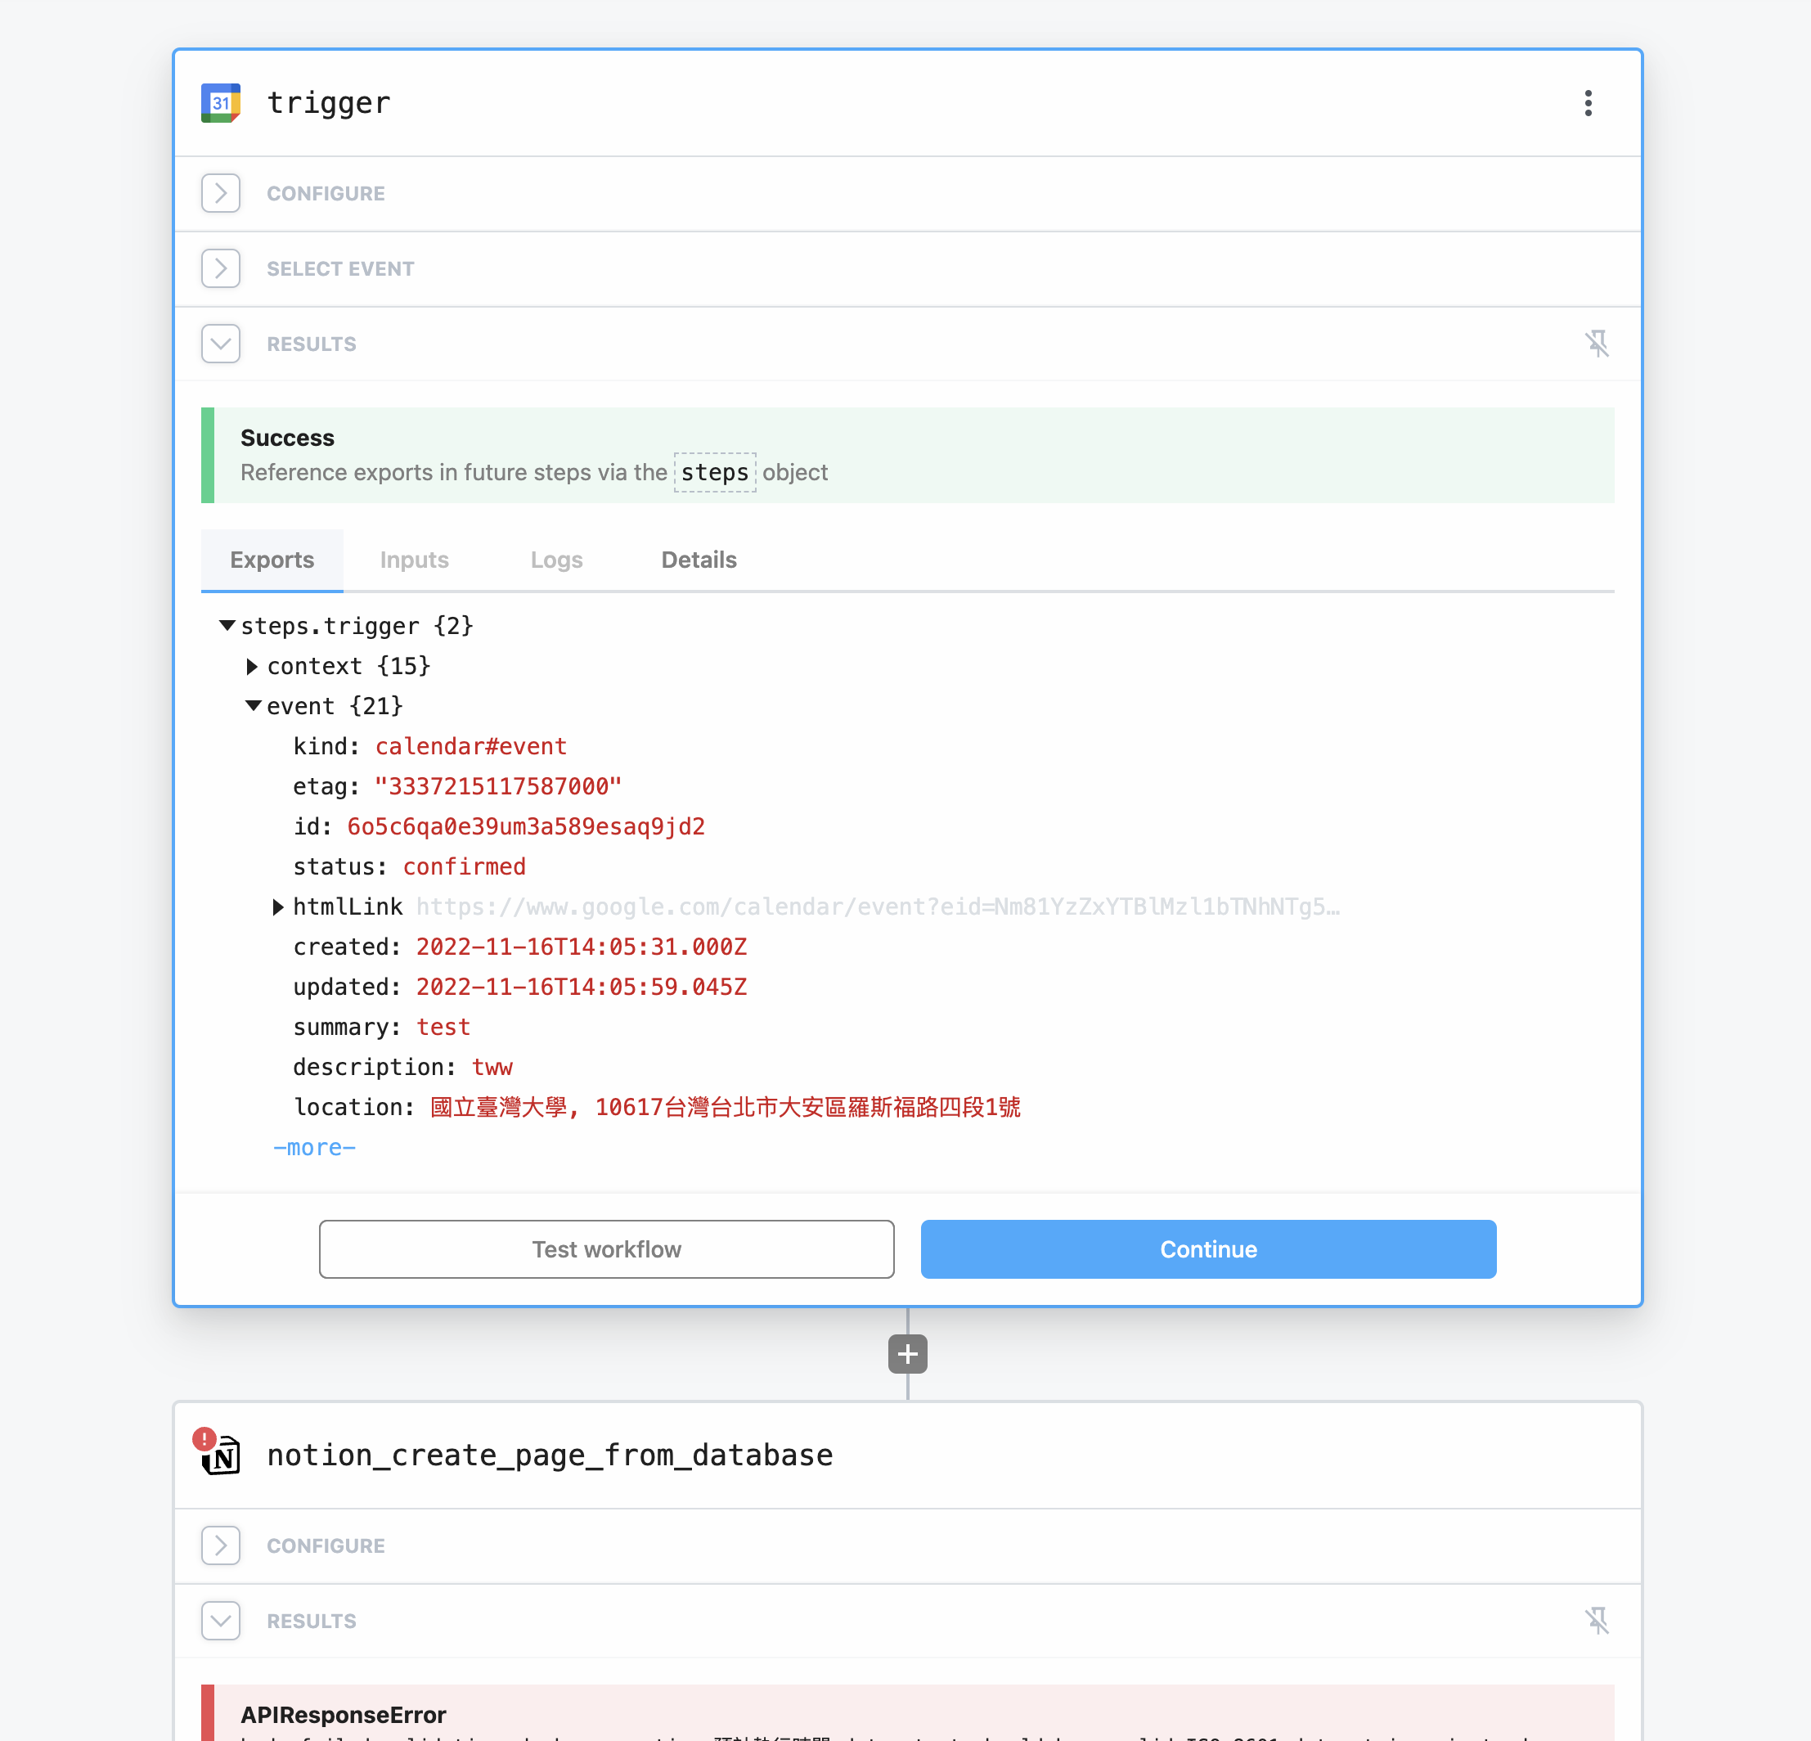The height and width of the screenshot is (1741, 1811).
Task: Collapse the trigger RESULTS section
Action: (x=220, y=343)
